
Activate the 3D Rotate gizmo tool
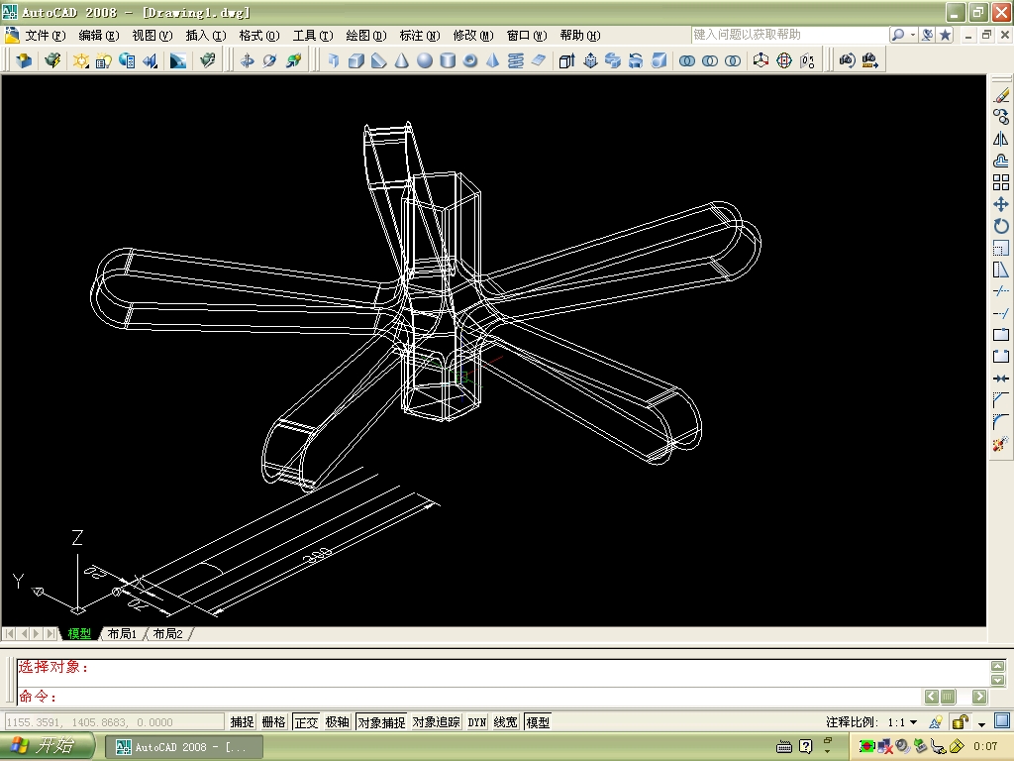pyautogui.click(x=784, y=60)
